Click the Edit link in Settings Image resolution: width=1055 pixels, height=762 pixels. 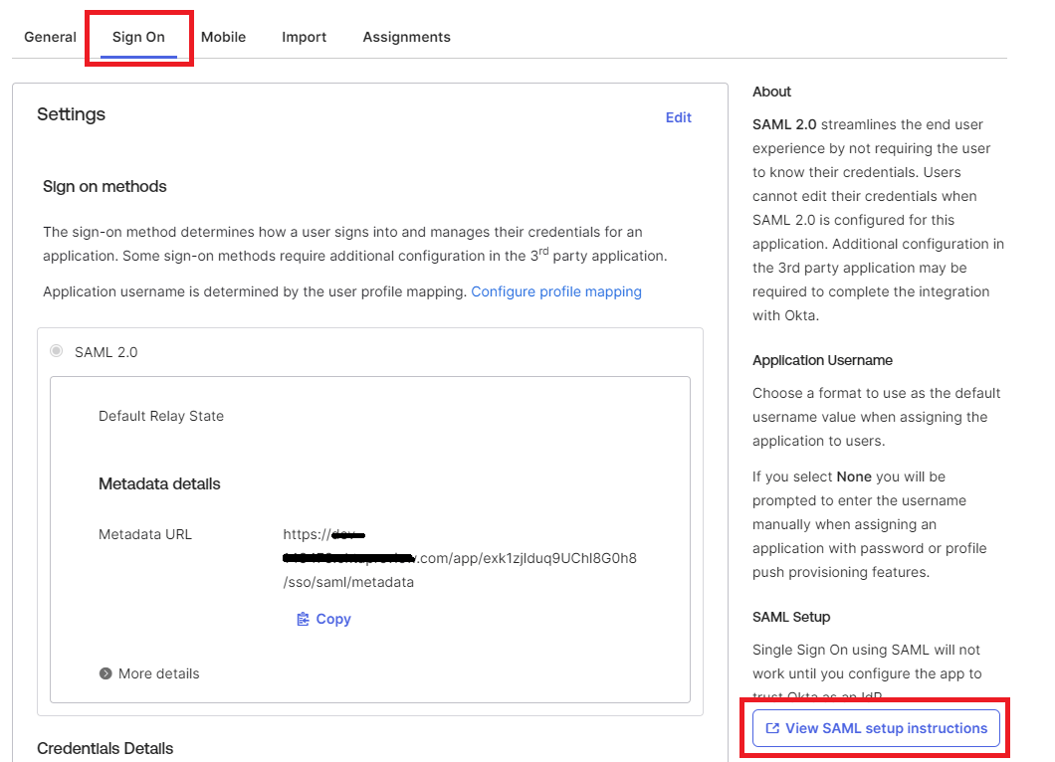678,117
